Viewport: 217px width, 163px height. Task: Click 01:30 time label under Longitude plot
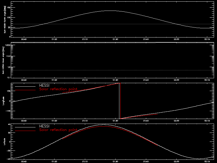click(x=116, y=121)
